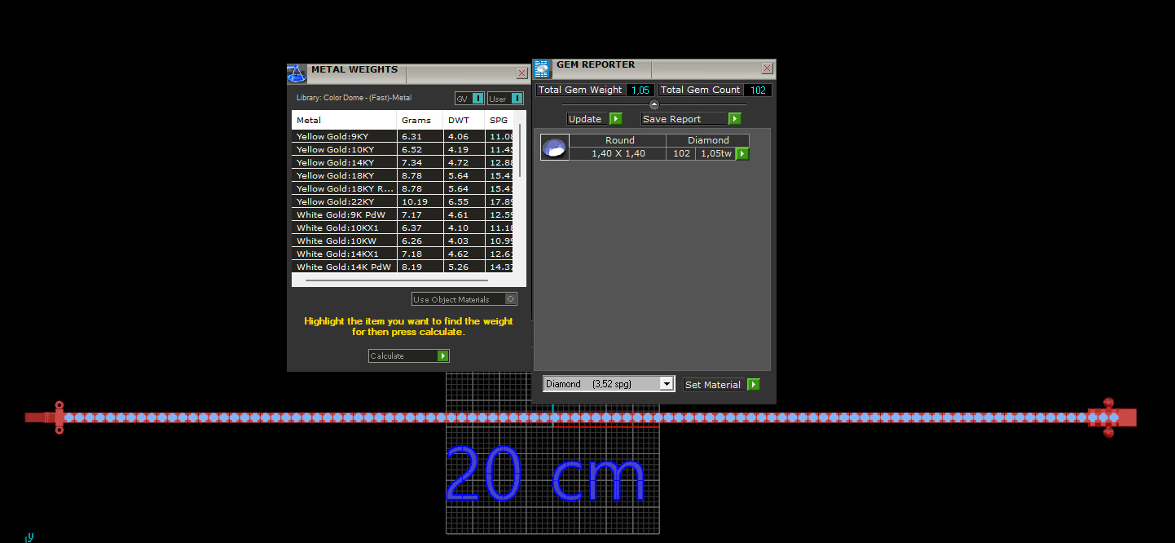Click the 10.19 grams cell
The height and width of the screenshot is (543, 1175).
(420, 201)
